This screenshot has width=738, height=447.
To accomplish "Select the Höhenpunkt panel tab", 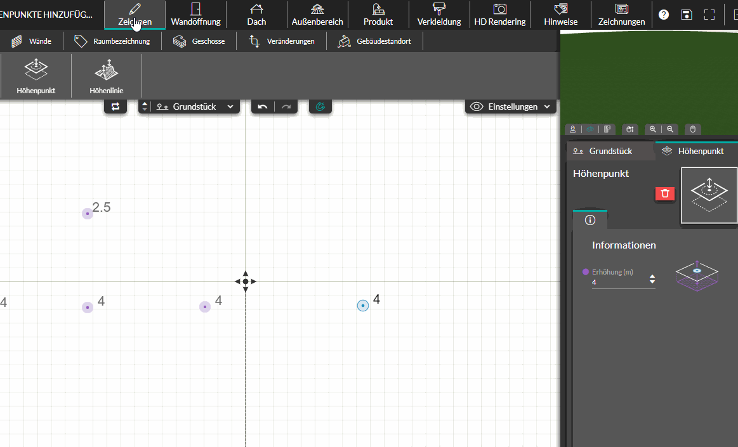I will coord(697,151).
